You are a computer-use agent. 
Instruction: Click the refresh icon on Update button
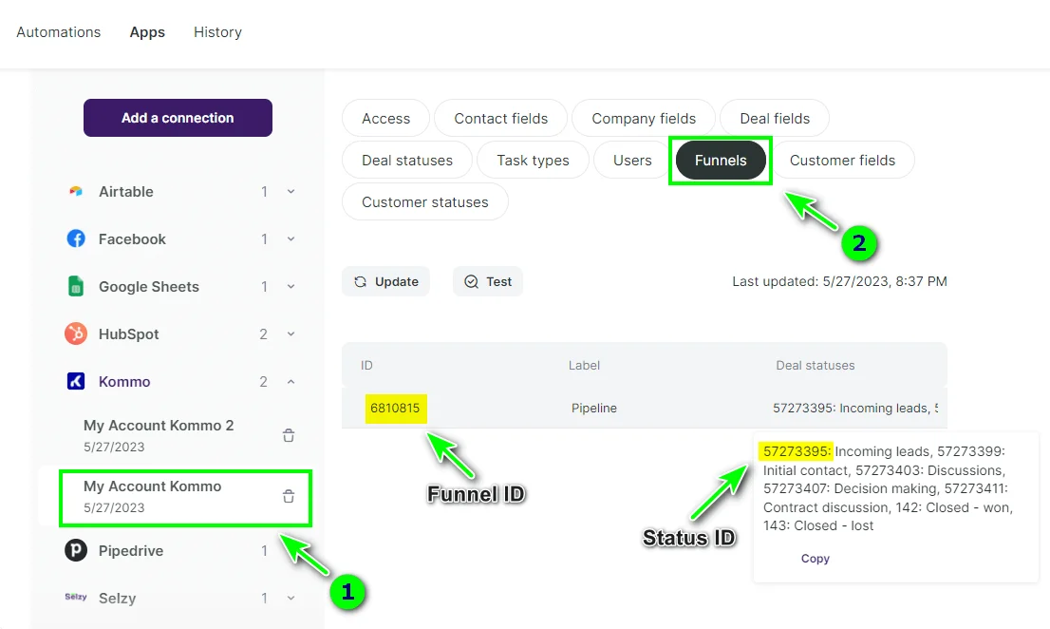(360, 281)
